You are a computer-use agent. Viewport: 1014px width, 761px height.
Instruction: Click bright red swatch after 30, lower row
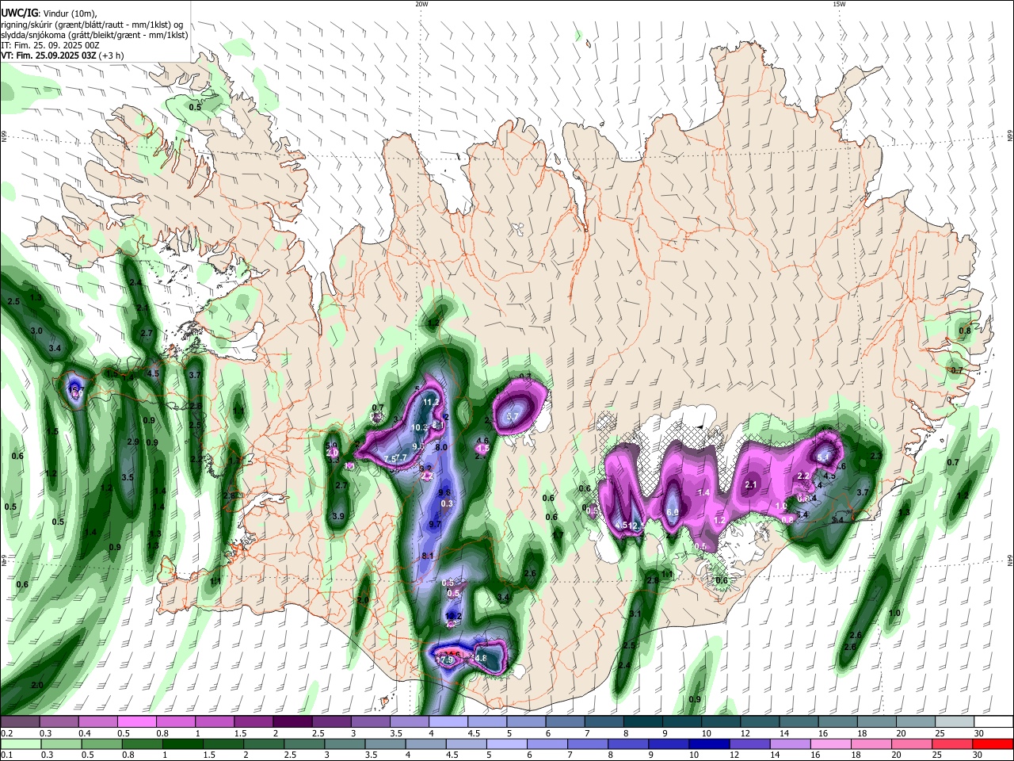click(x=993, y=744)
